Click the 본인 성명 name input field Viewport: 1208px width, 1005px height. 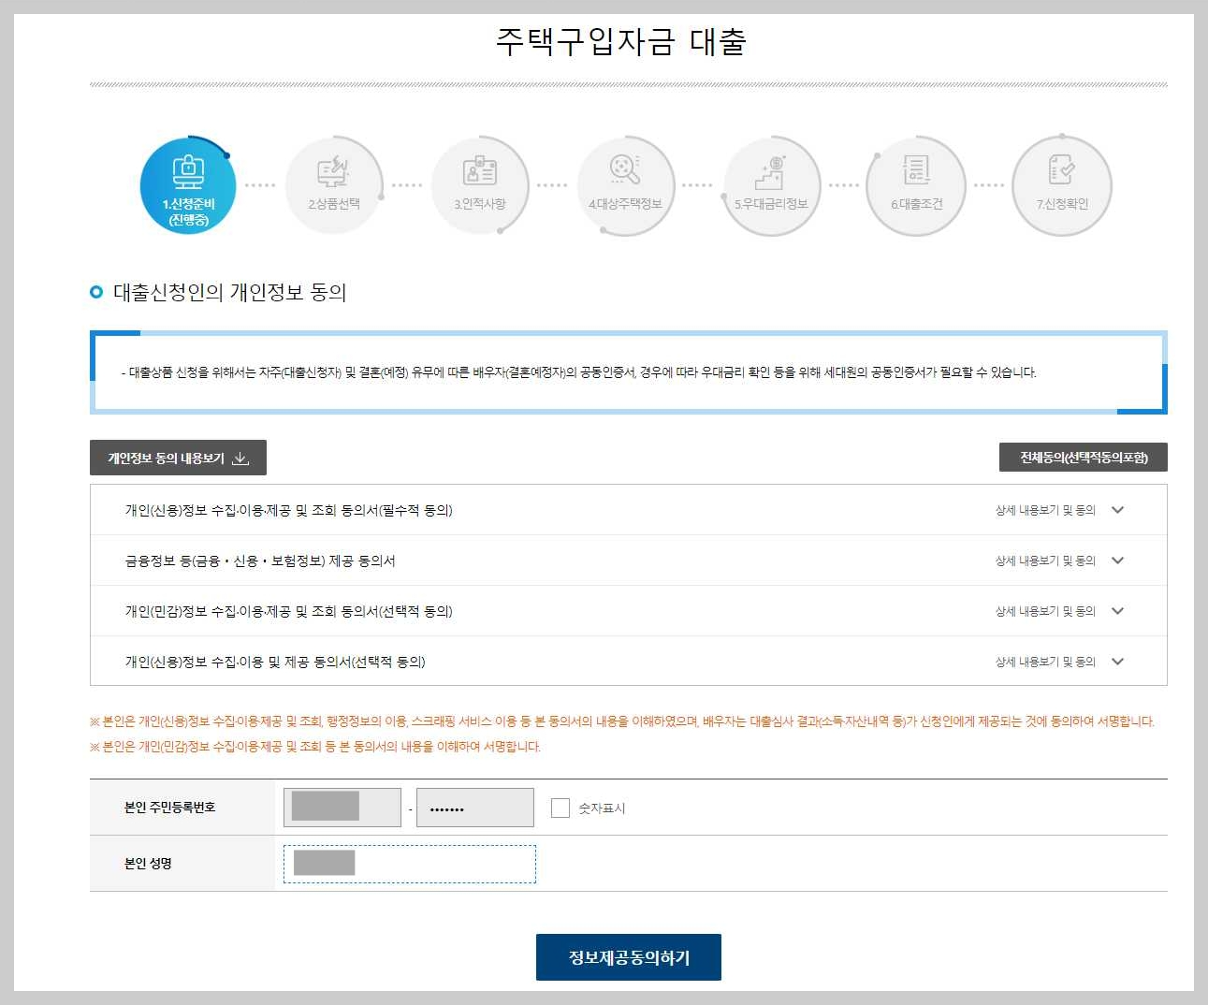coord(409,863)
